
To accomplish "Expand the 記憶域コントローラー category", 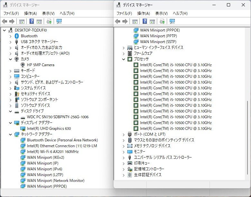I will click(x=123, y=169).
